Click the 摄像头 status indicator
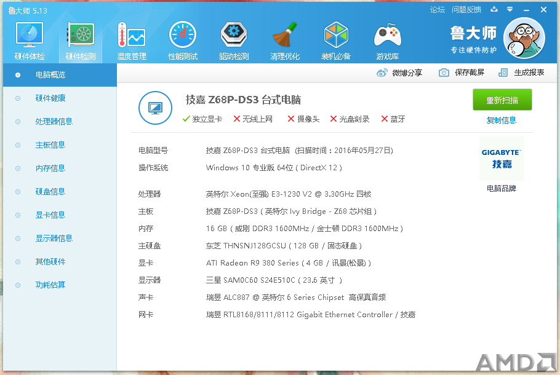This screenshot has width=560, height=375. coord(303,119)
